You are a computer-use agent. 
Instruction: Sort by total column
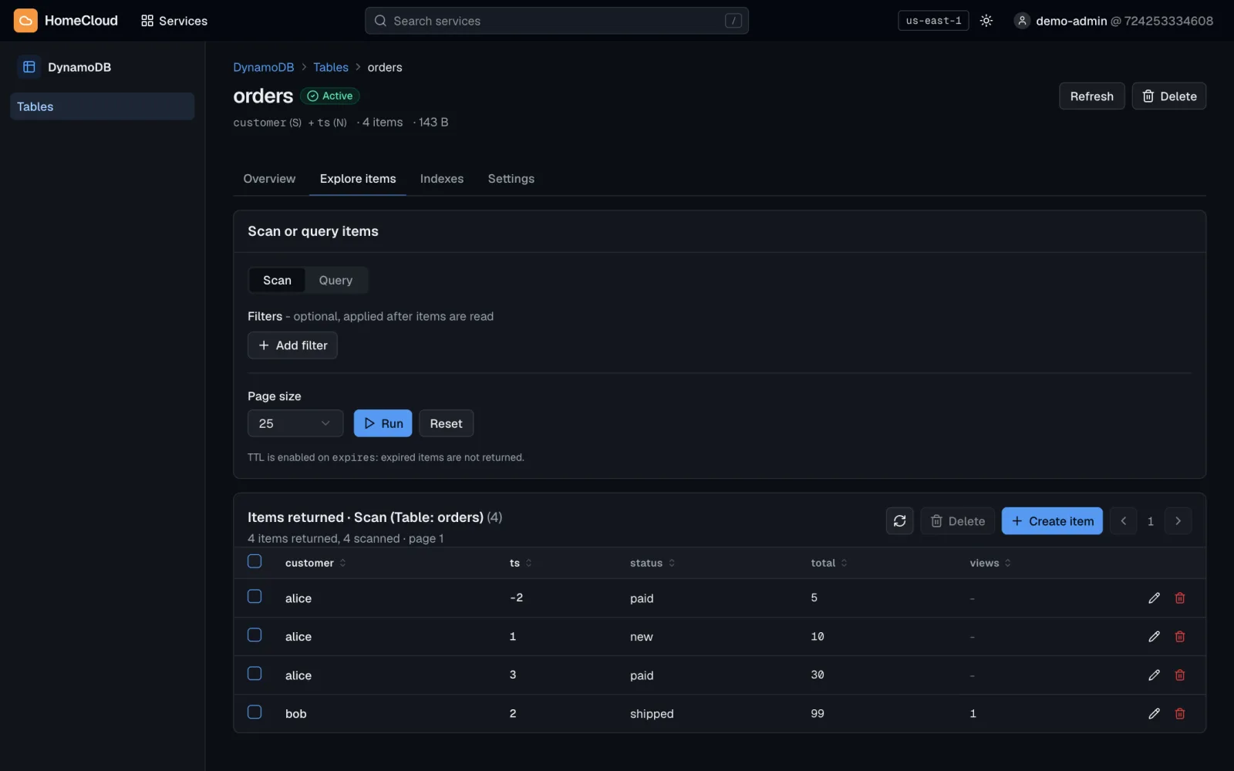tap(829, 563)
